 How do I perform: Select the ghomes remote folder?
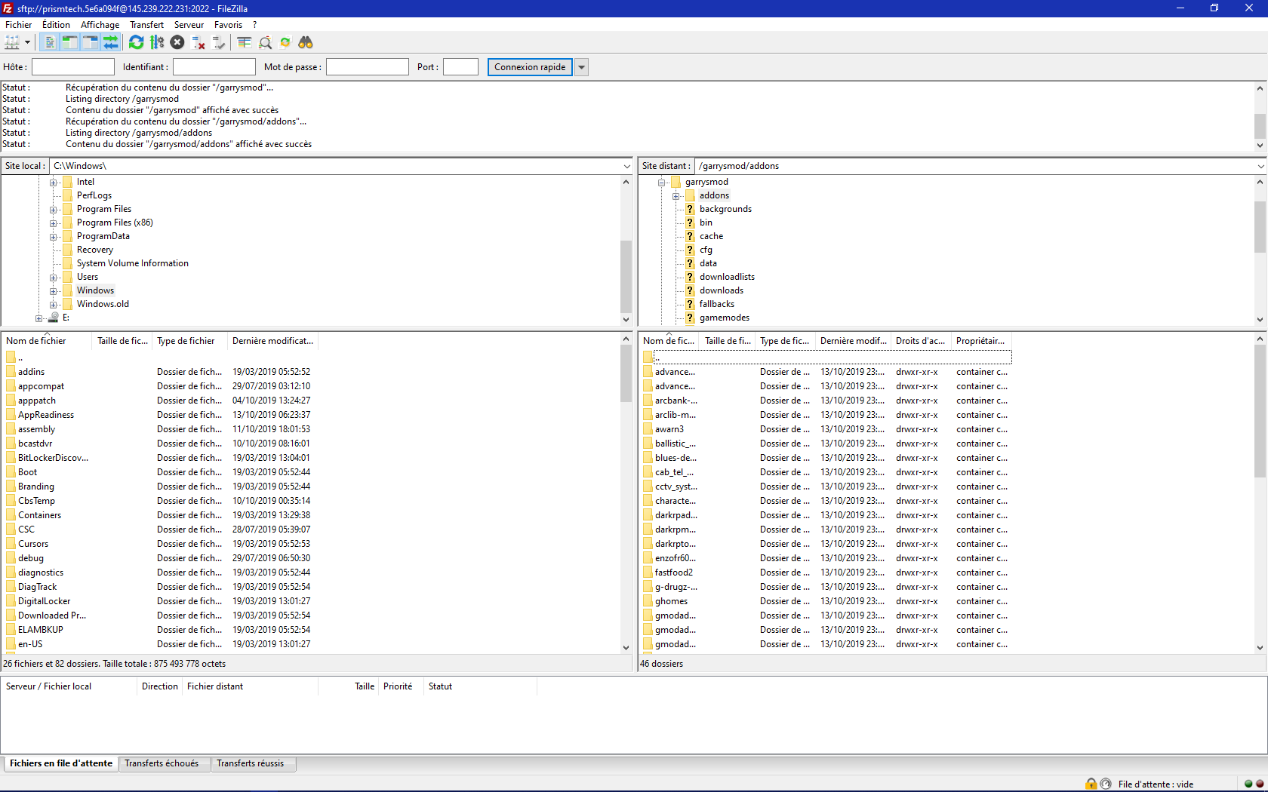click(671, 601)
